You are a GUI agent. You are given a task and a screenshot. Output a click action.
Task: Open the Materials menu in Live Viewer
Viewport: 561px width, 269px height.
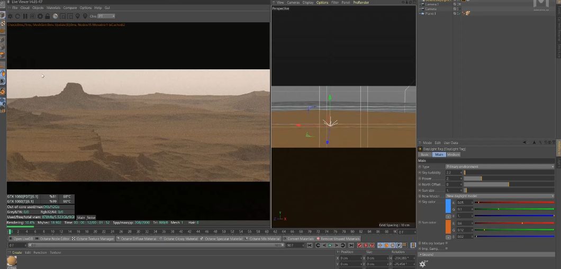(53, 8)
